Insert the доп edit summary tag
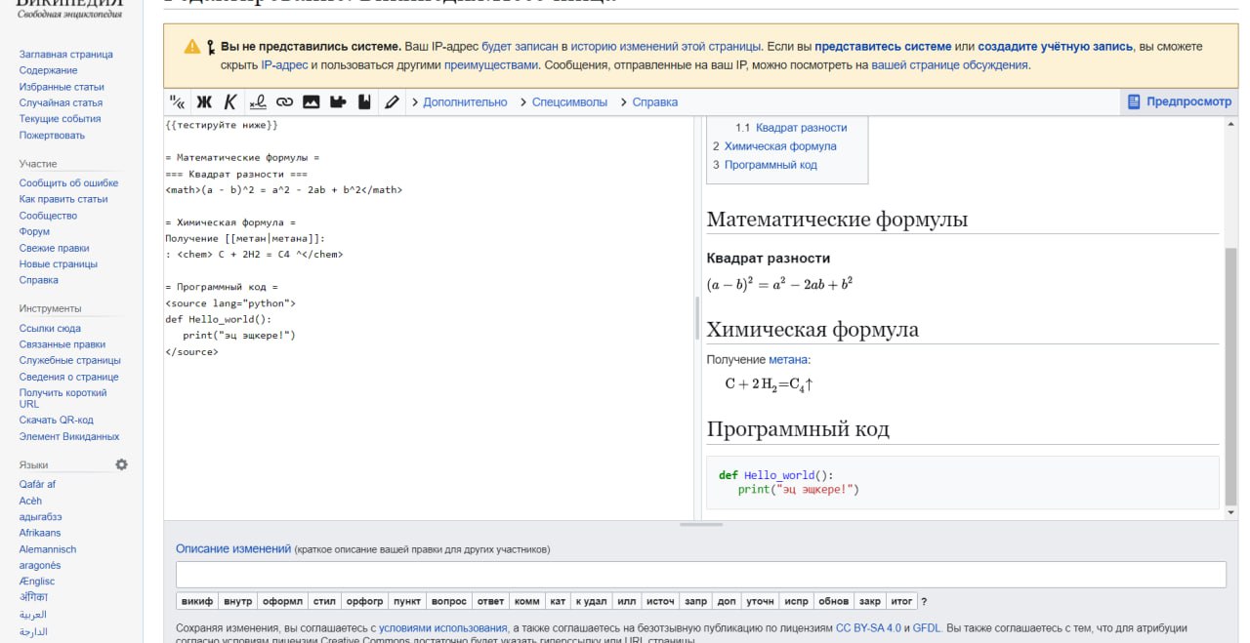The image size is (1250, 643). click(727, 601)
